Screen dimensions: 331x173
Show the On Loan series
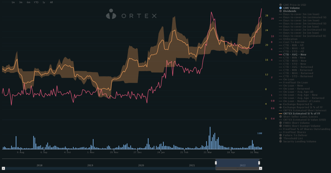[286, 79]
